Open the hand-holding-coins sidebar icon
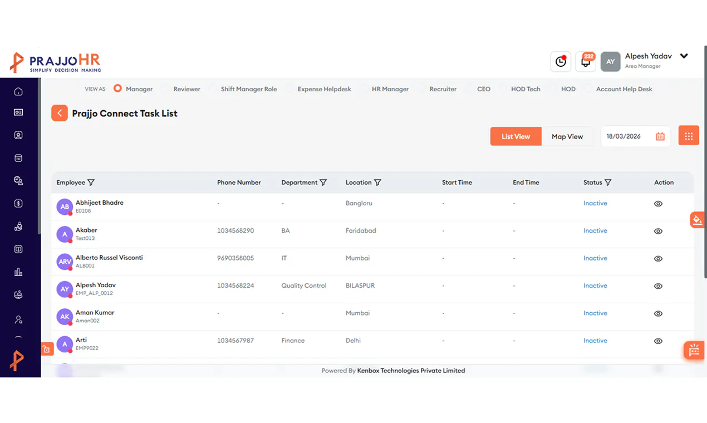Screen dimensions: 707x423 click(x=18, y=227)
